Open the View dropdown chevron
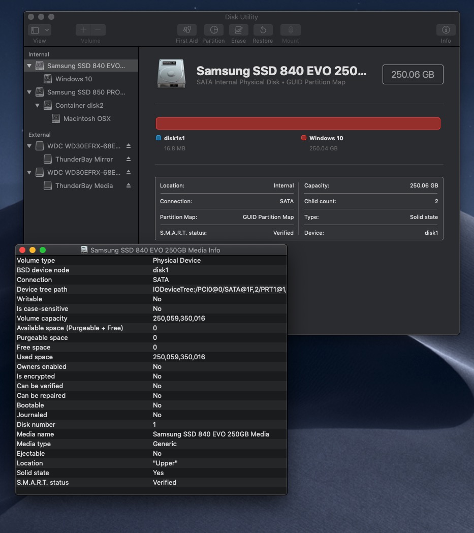This screenshot has height=533, width=474. [x=47, y=30]
